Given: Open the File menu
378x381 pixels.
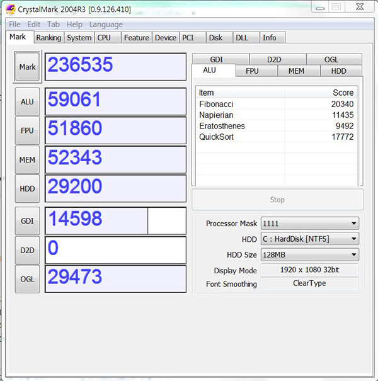Looking at the screenshot, I should click(x=14, y=25).
